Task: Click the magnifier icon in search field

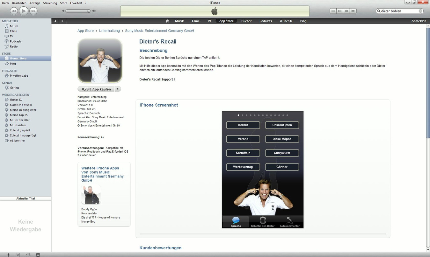Action: 379,11
